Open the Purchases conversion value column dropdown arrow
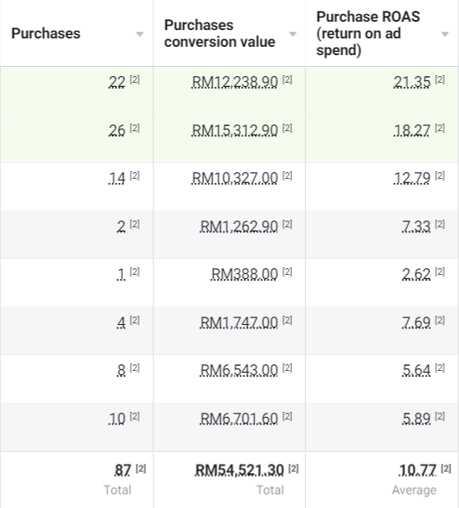459x508 pixels. [293, 34]
